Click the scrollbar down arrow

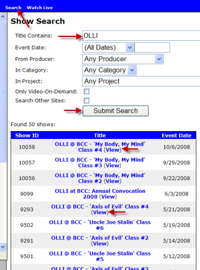coord(3,247)
